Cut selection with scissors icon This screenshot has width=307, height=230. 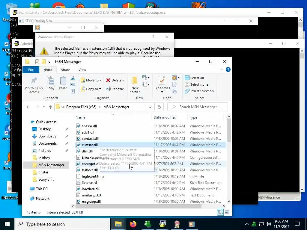tap(73, 78)
